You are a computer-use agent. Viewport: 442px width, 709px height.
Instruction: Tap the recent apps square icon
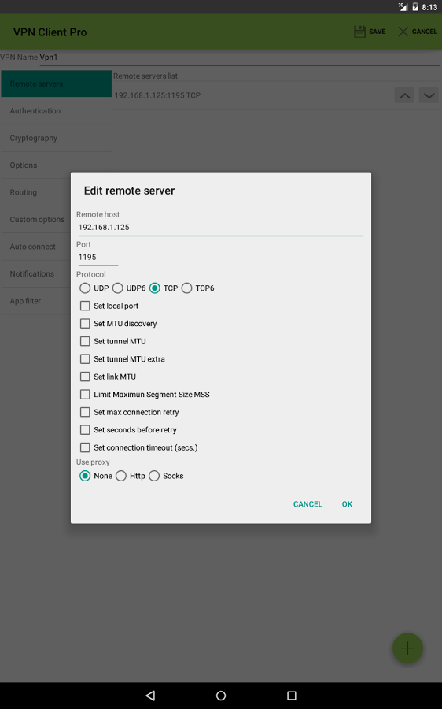pyautogui.click(x=292, y=696)
